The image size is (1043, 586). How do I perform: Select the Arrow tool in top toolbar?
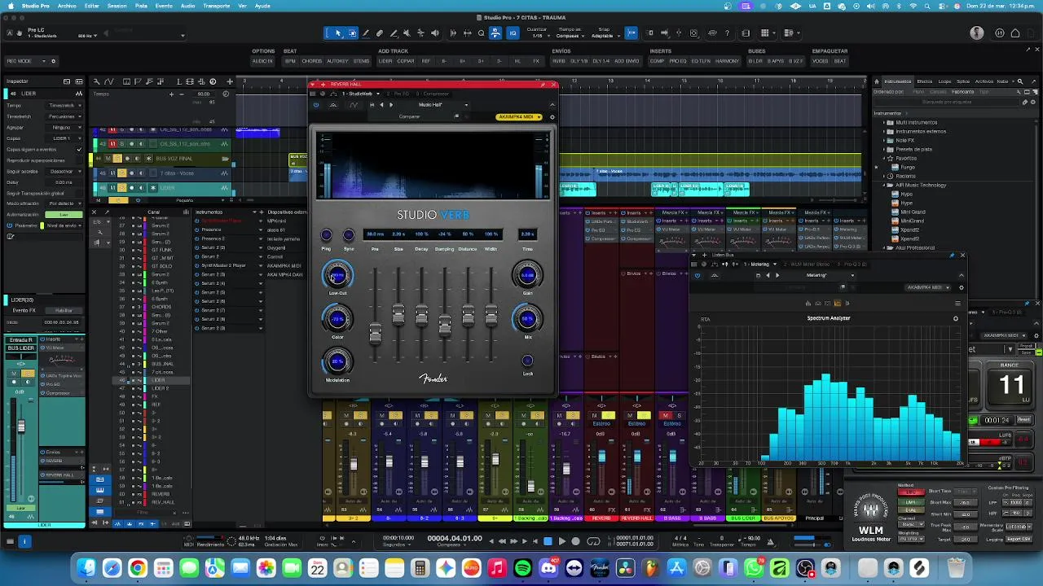[x=338, y=33]
